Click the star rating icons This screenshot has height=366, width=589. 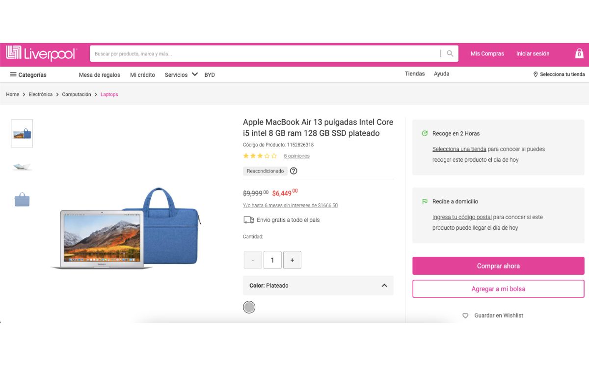(x=260, y=156)
